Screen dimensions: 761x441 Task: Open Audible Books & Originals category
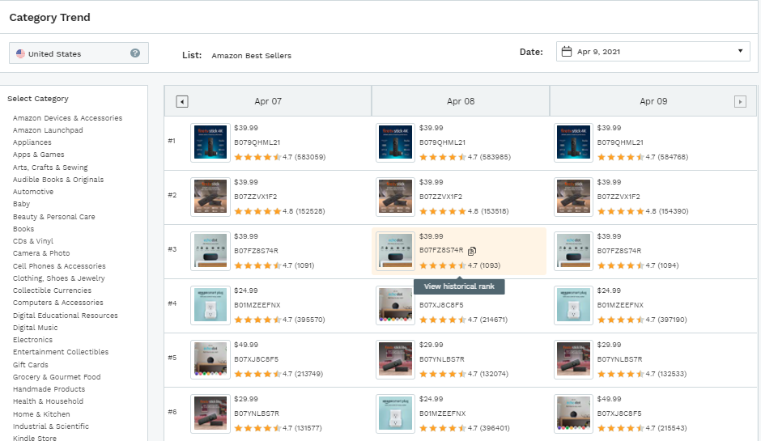pos(58,180)
